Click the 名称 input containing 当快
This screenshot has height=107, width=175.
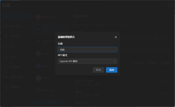[x=87, y=50]
